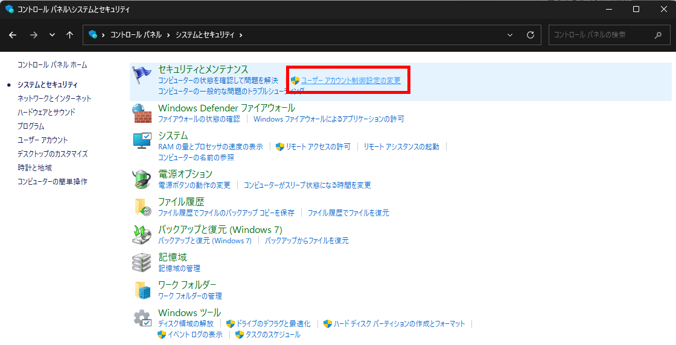Click the 電源オプション heading
The image size is (676, 345).
(185, 174)
